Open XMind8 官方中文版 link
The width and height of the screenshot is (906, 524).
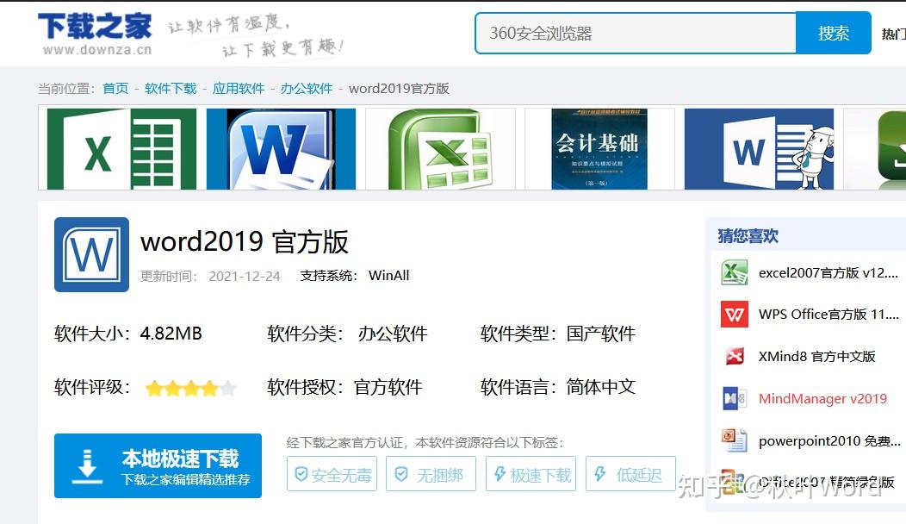click(x=817, y=356)
